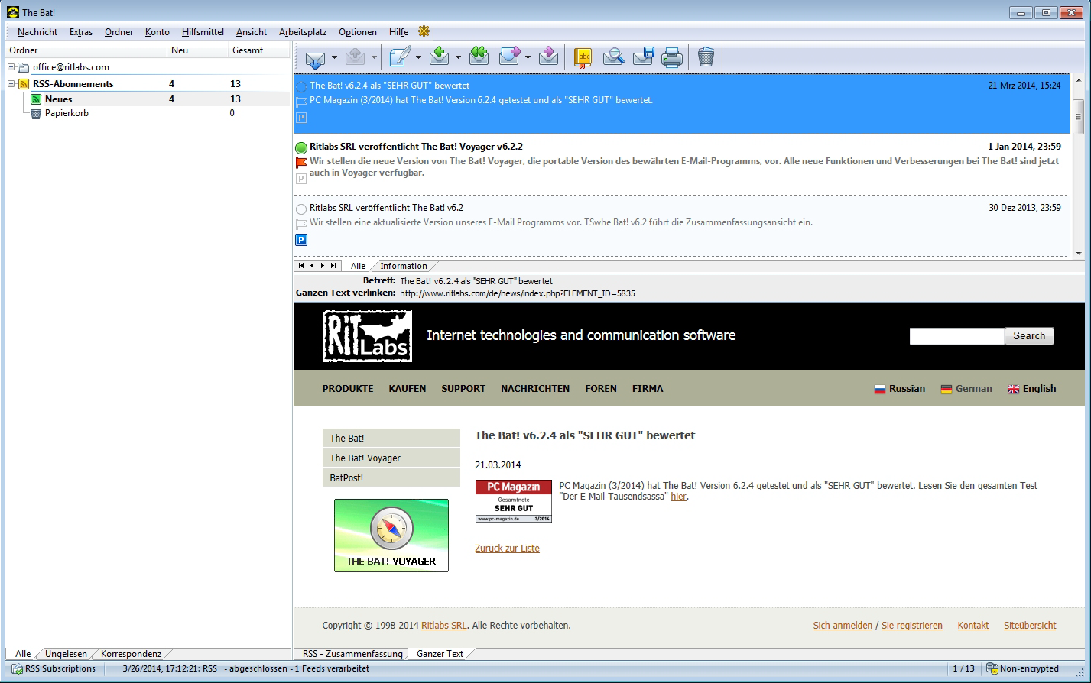This screenshot has width=1091, height=683.
Task: Click the Zurück zur Liste link
Action: (507, 549)
